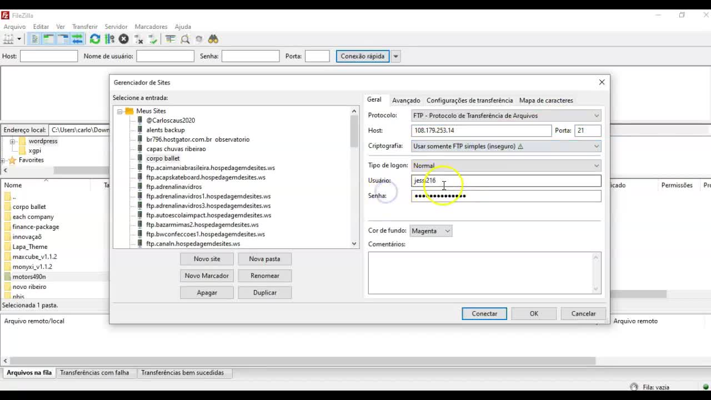Toggle processing of transfer queue icon
This screenshot has width=711, height=400.
point(109,39)
